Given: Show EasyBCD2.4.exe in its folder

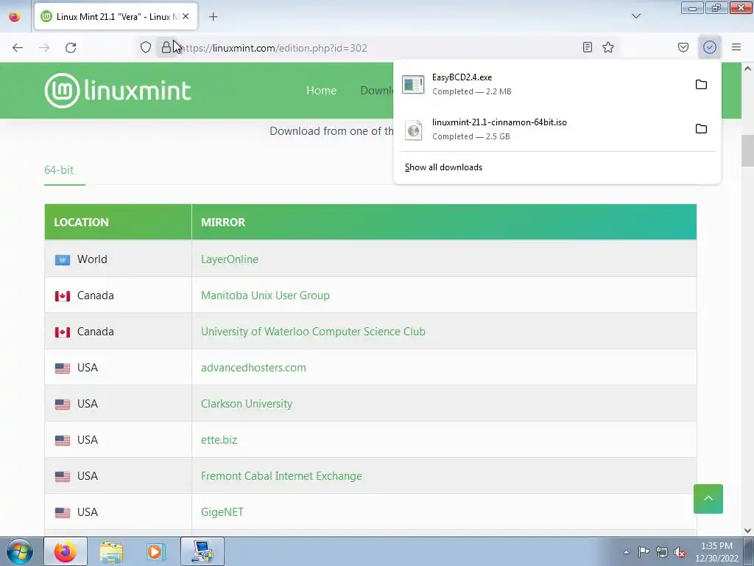Looking at the screenshot, I should click(701, 85).
